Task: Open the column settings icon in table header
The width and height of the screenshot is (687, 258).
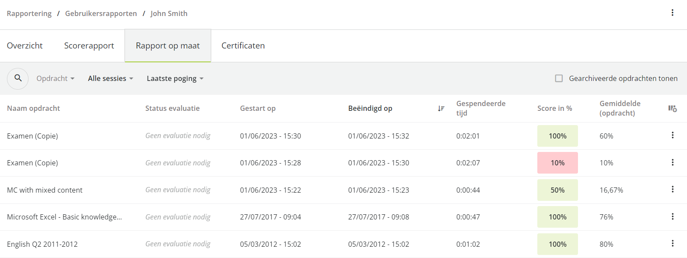Action: click(x=672, y=108)
